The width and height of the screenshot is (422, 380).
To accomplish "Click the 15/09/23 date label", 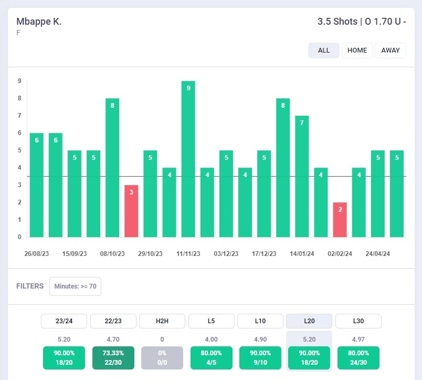I will 75,254.
